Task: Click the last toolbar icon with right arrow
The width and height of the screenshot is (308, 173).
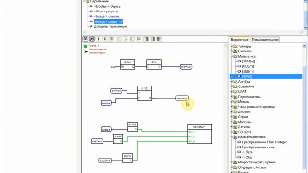Action: point(159,39)
